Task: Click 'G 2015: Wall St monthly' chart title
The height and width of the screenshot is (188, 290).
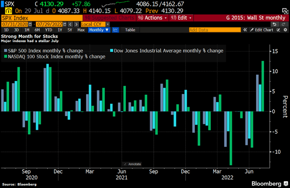Action: click(x=256, y=18)
